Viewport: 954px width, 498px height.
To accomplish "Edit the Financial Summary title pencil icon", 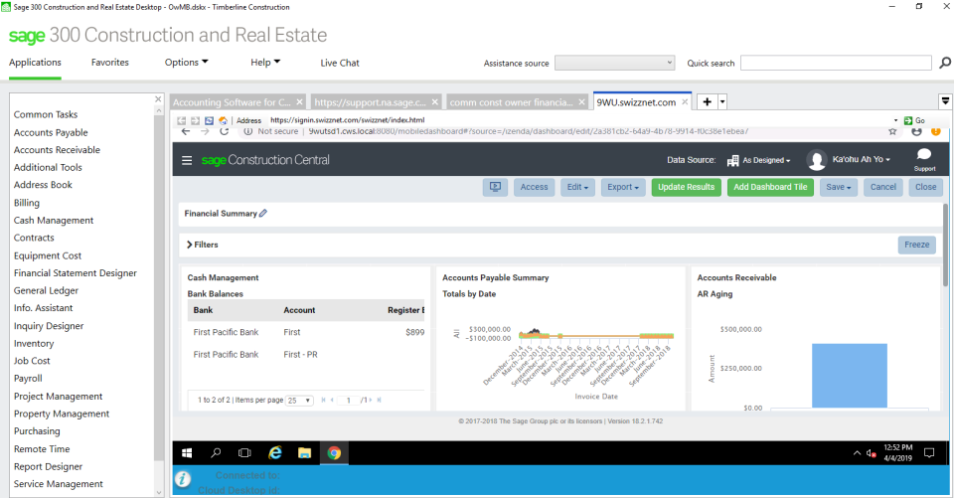I will 262,214.
